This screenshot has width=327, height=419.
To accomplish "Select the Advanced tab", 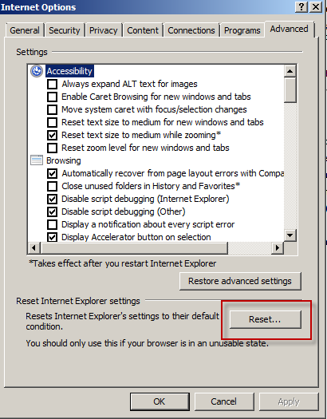I will point(289,29).
